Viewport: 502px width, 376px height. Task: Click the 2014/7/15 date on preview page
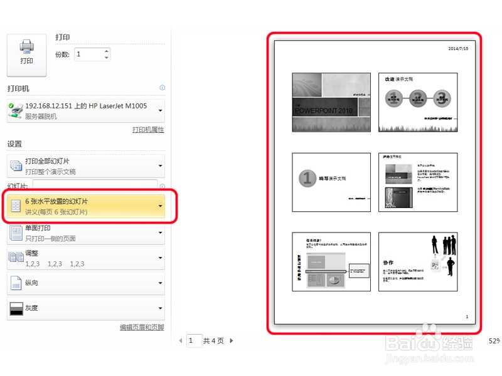point(458,49)
